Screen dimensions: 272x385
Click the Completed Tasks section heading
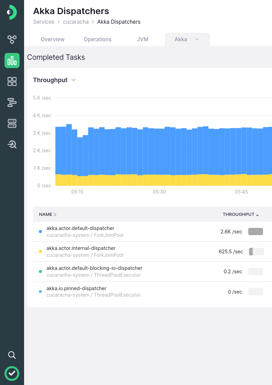click(56, 57)
